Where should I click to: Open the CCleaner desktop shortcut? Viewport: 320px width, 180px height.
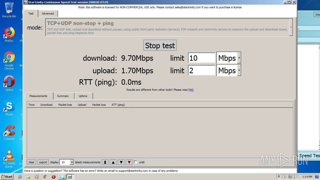(x=9, y=132)
